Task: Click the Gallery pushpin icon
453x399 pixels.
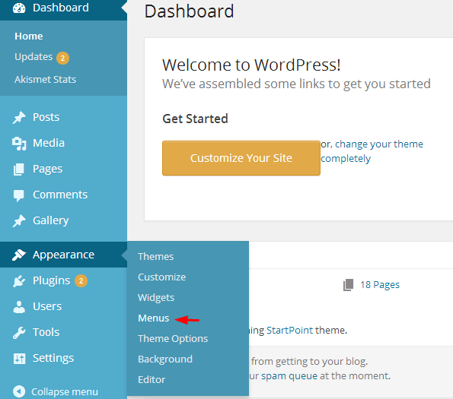Action: click(19, 221)
